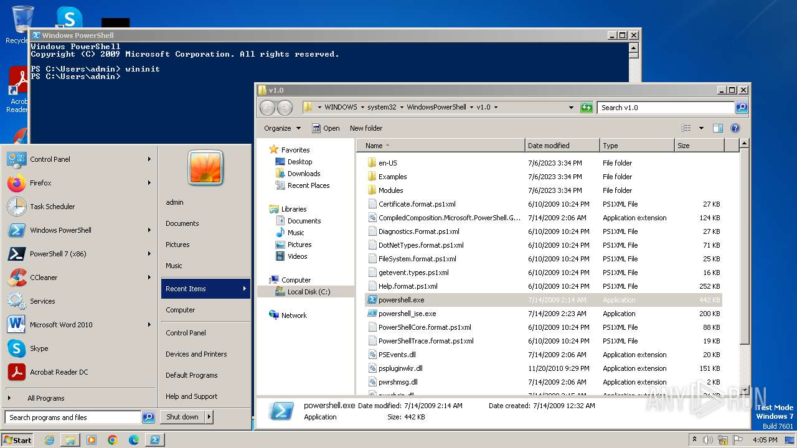Open PowerShell 7 (x86) from Start menu

click(x=17, y=254)
